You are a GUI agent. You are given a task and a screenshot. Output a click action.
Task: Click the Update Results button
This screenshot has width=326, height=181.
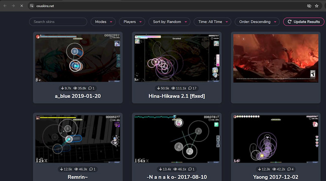click(x=304, y=22)
